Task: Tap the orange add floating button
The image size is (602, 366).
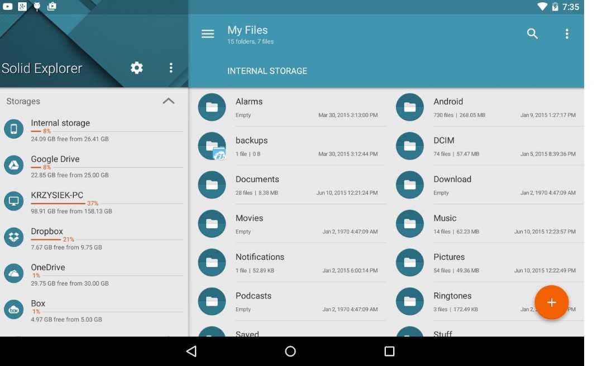Action: click(551, 302)
